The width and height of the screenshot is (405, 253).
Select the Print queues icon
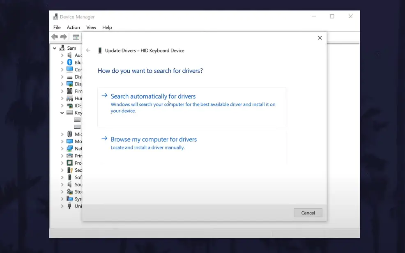(69, 155)
